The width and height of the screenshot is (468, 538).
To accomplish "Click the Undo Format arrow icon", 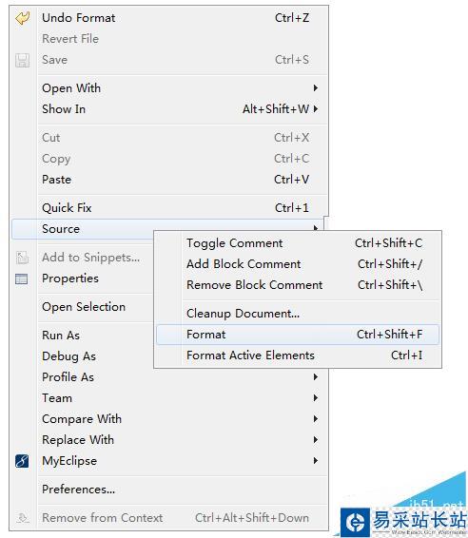I will (22, 18).
